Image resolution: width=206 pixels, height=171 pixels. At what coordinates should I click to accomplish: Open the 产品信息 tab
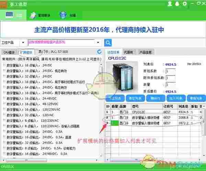146,52
